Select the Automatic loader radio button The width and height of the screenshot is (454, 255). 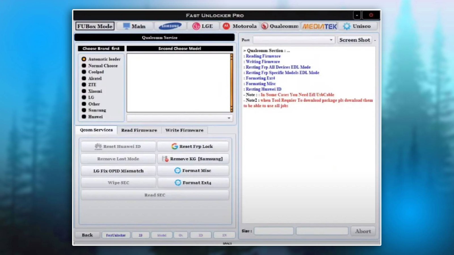coord(84,59)
